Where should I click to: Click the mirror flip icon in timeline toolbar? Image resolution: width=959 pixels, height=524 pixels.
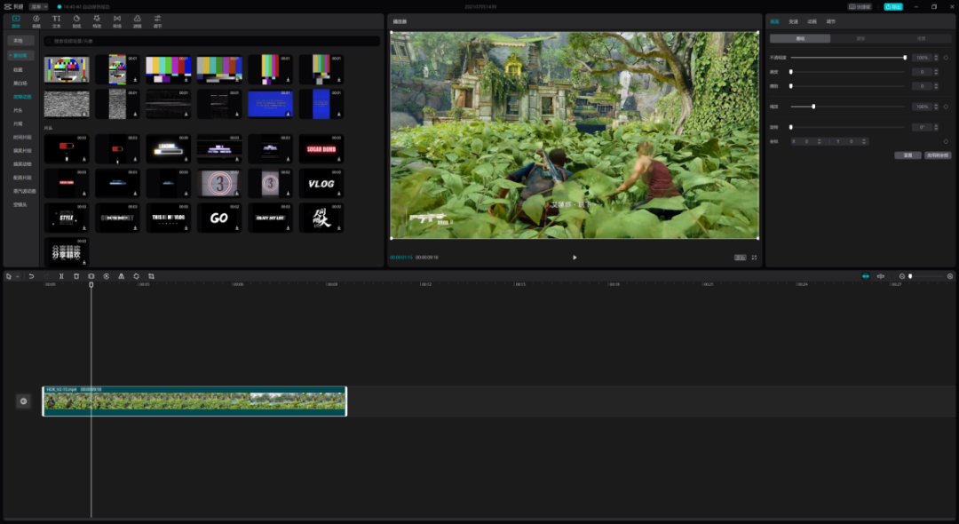(x=121, y=276)
